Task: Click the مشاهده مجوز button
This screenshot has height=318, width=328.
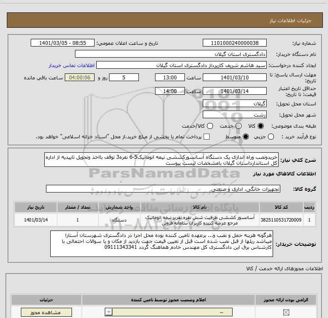Action: click(46, 312)
